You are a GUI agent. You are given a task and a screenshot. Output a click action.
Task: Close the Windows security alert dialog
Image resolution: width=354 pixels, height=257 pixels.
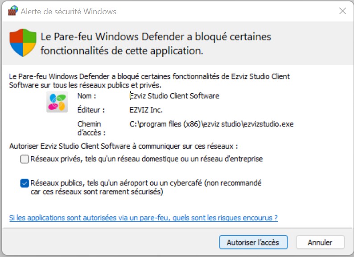tap(342, 11)
